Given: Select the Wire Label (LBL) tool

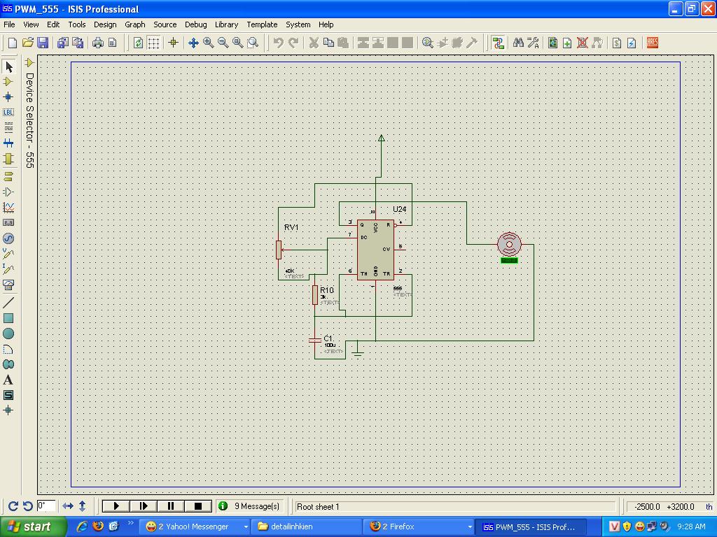Looking at the screenshot, I should (8, 112).
